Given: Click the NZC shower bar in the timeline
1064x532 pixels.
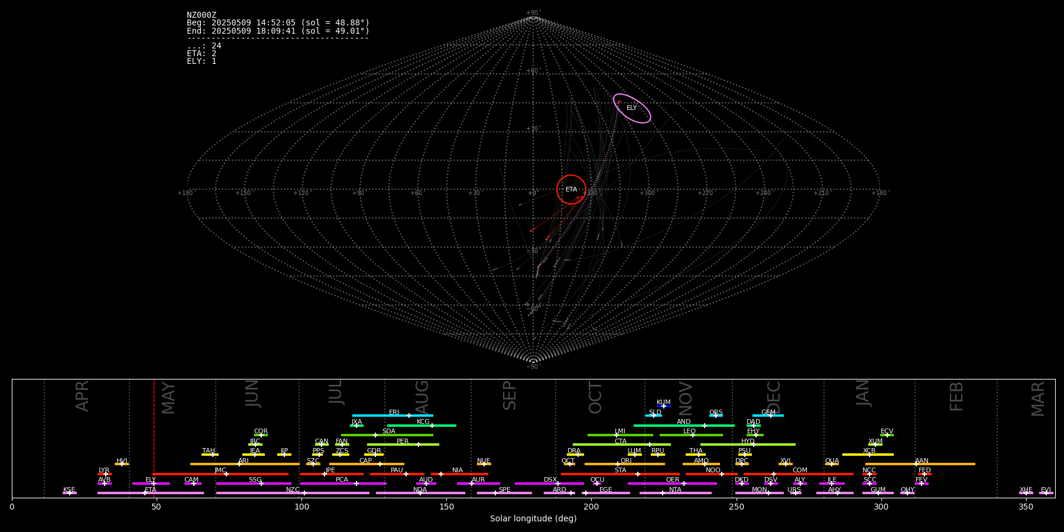Looking at the screenshot, I should [x=293, y=493].
